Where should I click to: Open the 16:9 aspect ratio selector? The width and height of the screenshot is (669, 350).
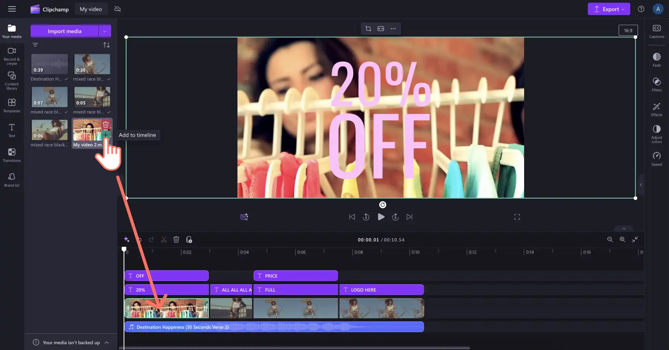[628, 31]
